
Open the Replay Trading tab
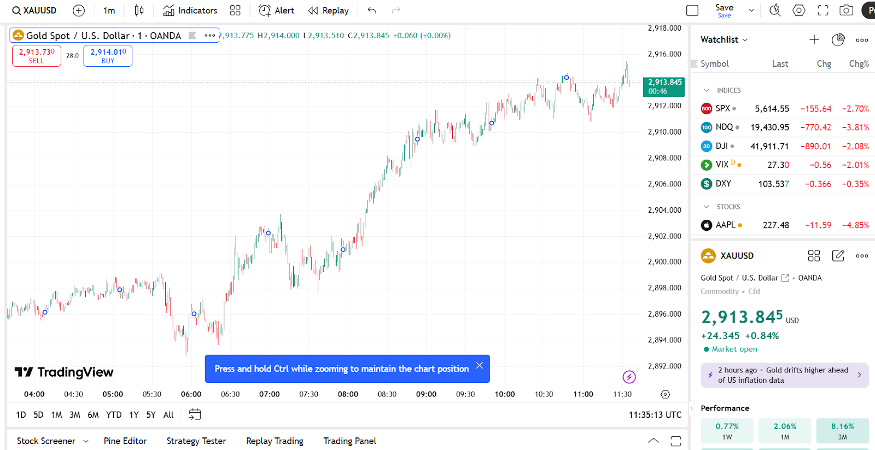pyautogui.click(x=275, y=441)
